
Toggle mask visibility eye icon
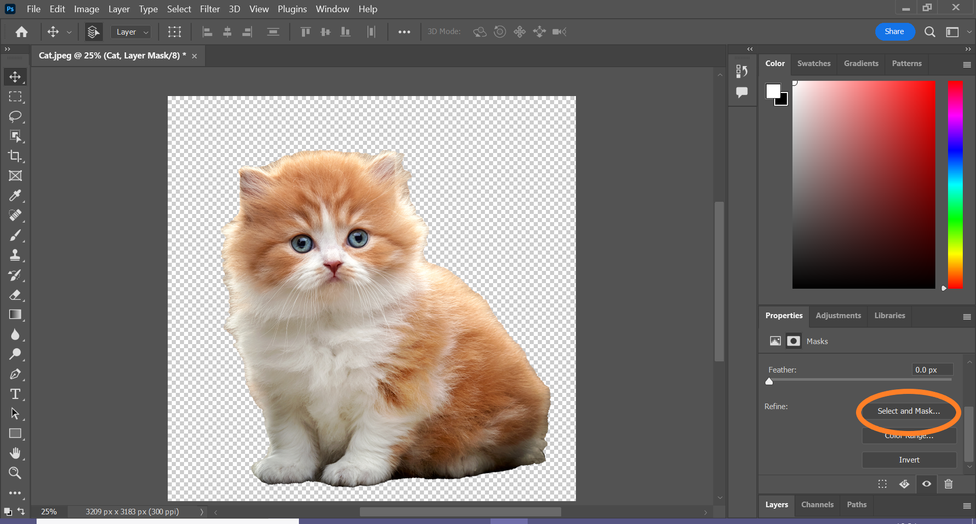pos(927,484)
